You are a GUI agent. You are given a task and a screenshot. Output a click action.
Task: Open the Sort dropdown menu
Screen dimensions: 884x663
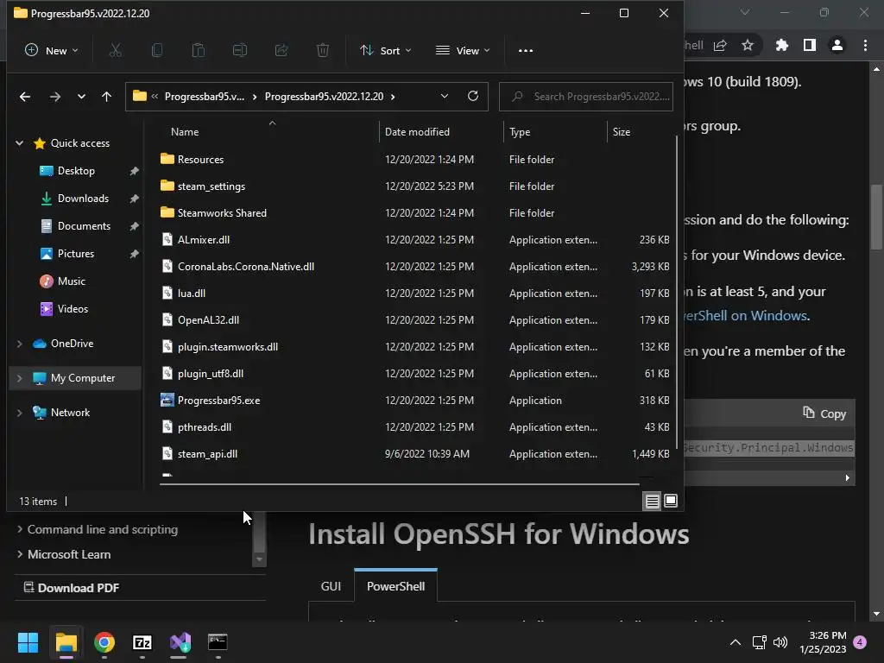[x=386, y=50]
